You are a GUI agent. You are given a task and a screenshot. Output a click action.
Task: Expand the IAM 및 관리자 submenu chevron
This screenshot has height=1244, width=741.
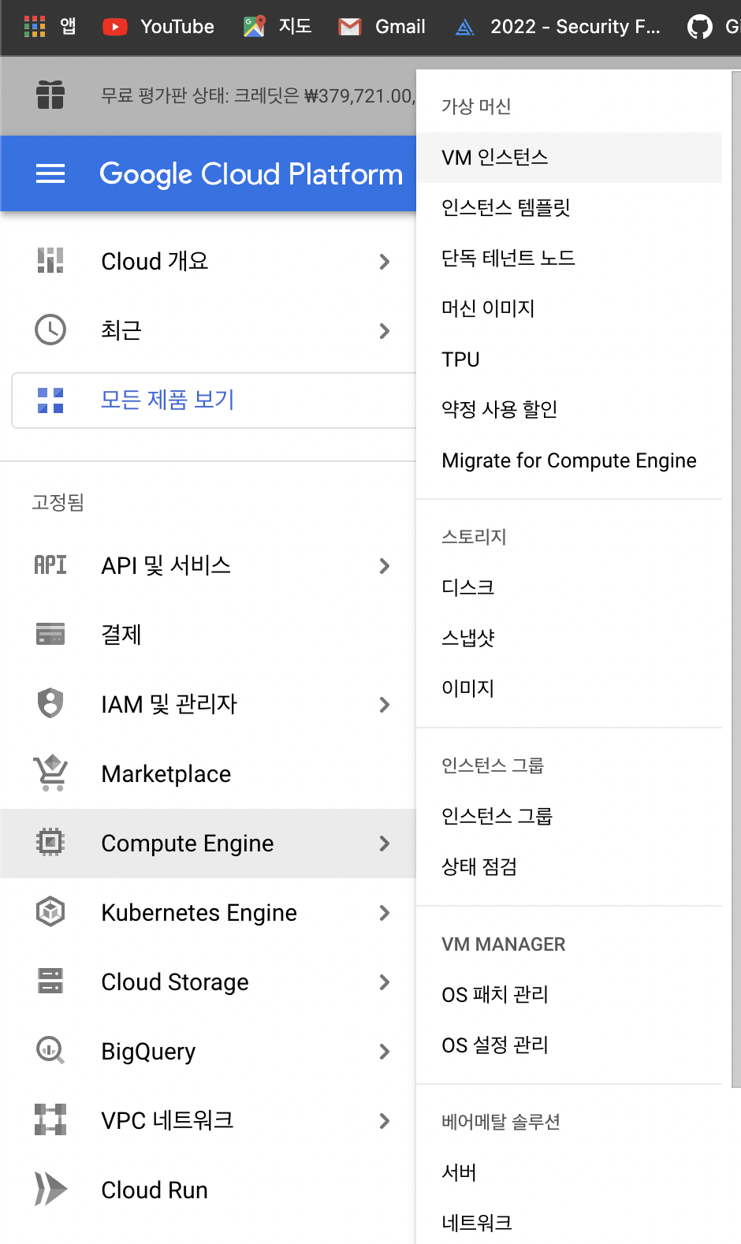coord(385,705)
